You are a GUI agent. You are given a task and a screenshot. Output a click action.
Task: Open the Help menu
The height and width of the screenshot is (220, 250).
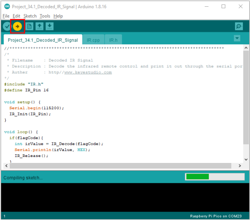point(58,16)
